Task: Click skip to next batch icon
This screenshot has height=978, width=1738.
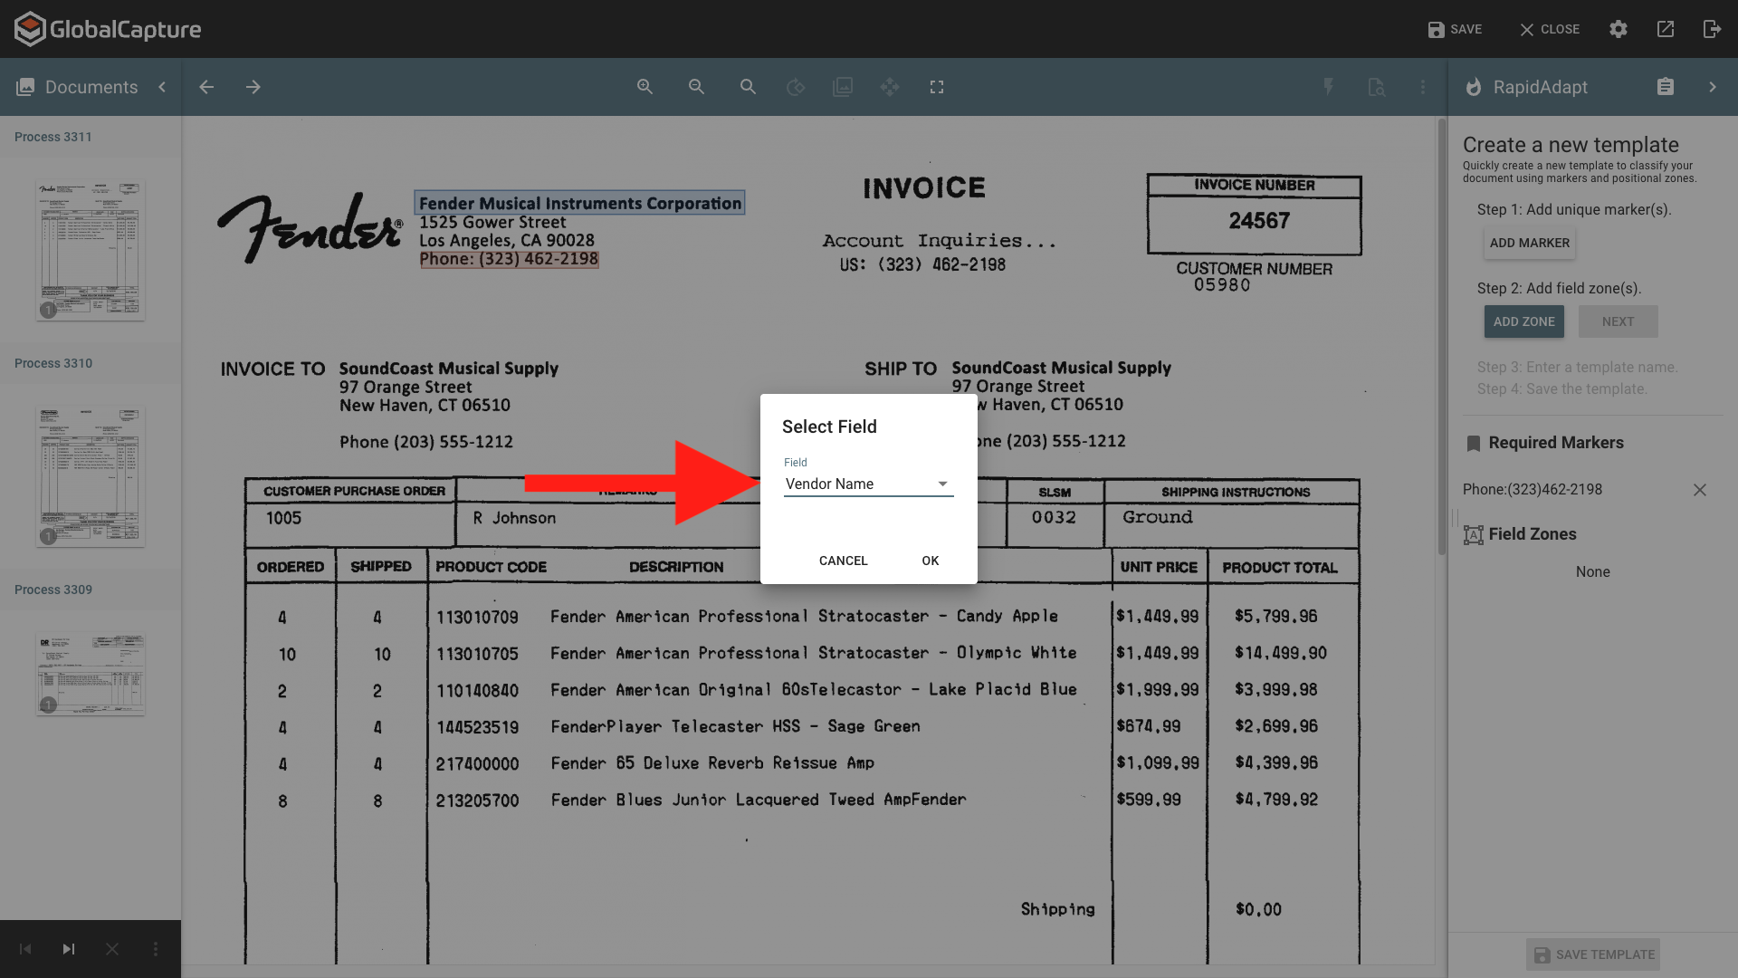Action: click(x=69, y=949)
